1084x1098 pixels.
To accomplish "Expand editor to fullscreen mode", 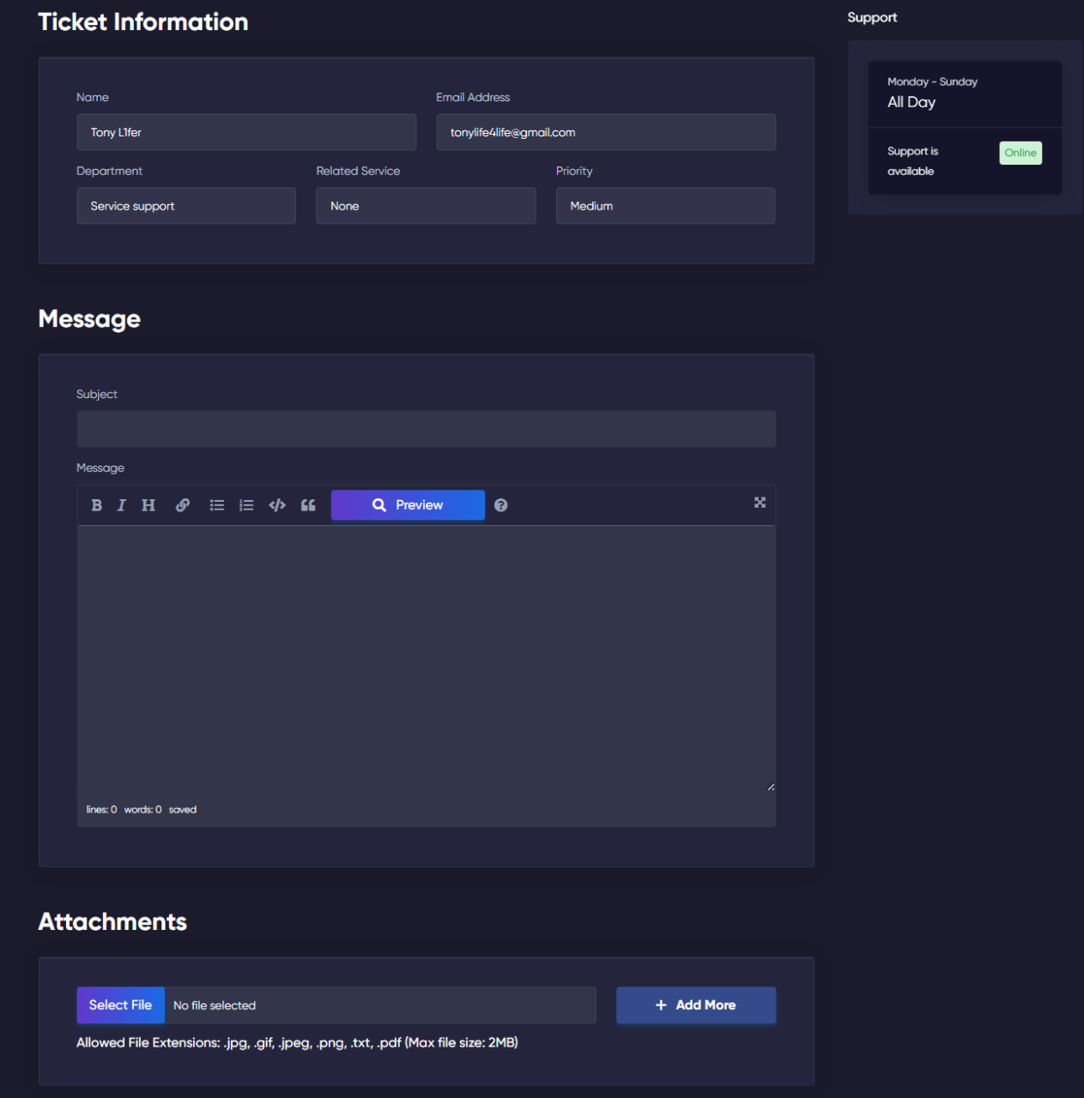I will [760, 503].
